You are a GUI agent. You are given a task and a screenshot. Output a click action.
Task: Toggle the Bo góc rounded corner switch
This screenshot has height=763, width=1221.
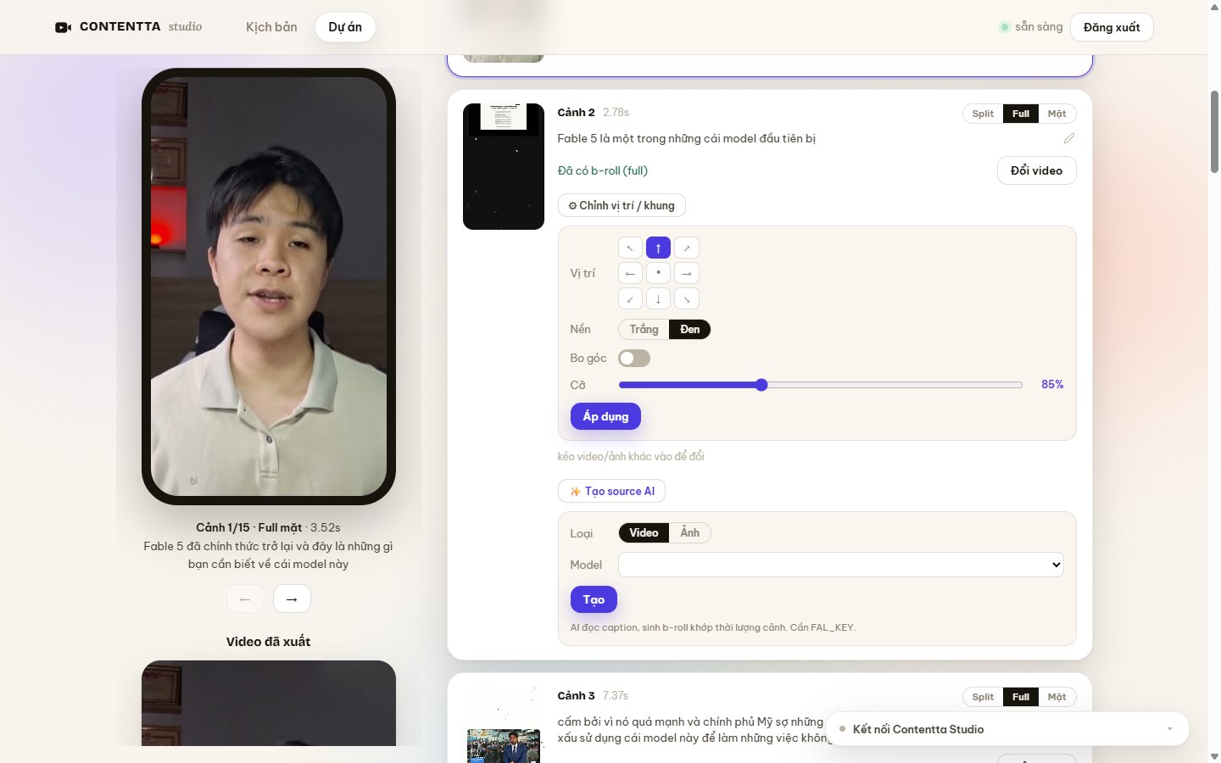[634, 359]
